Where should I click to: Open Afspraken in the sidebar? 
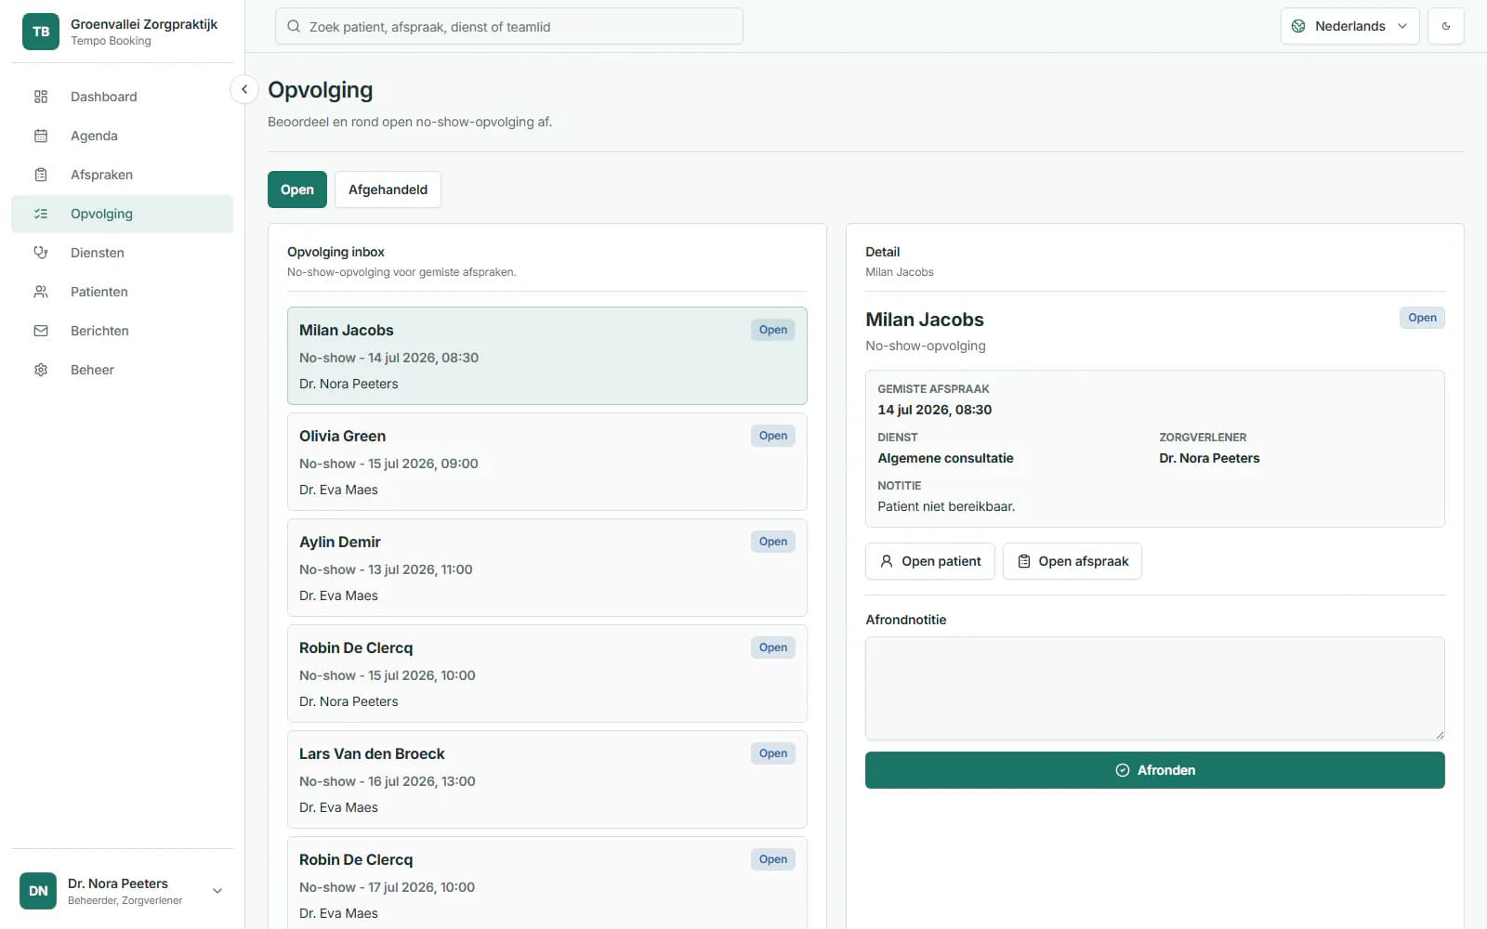122,175
